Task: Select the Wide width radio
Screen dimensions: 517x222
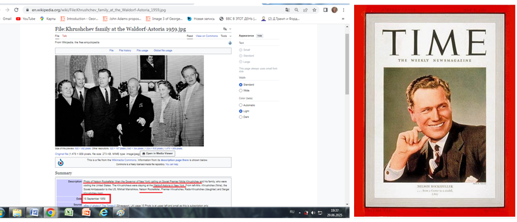Action: [241, 91]
